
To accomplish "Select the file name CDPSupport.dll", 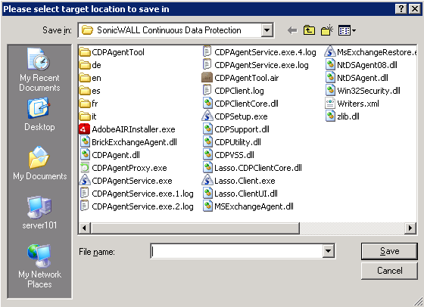I will pos(242,129).
